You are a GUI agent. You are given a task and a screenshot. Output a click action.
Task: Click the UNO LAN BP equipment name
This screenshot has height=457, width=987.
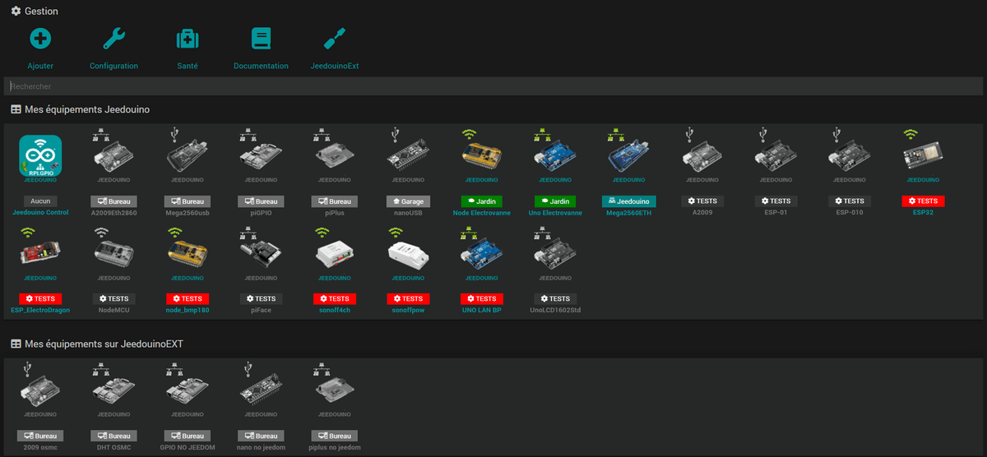(482, 311)
